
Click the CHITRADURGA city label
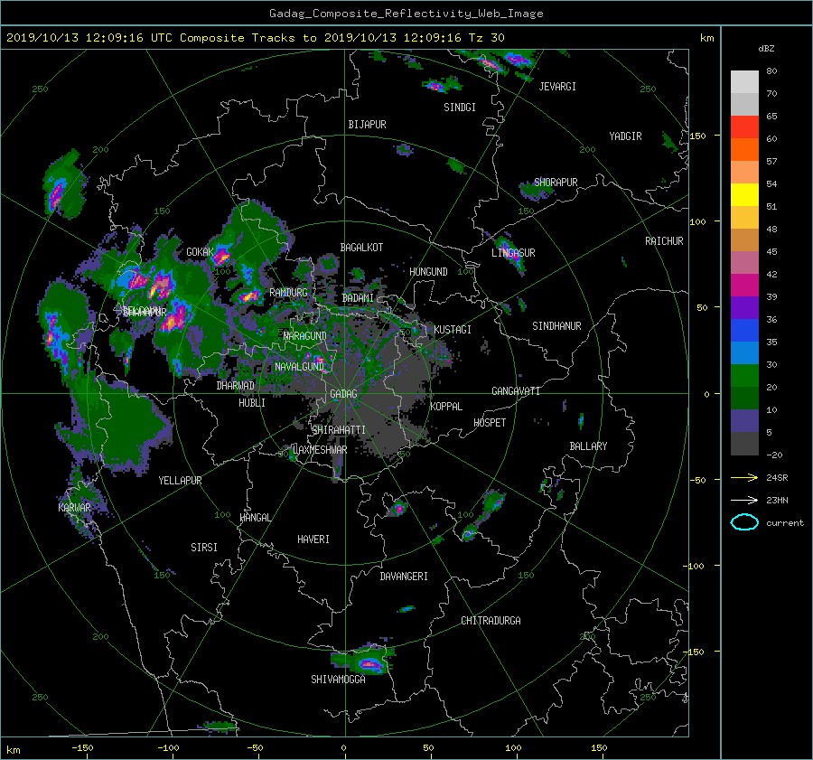pyautogui.click(x=491, y=621)
